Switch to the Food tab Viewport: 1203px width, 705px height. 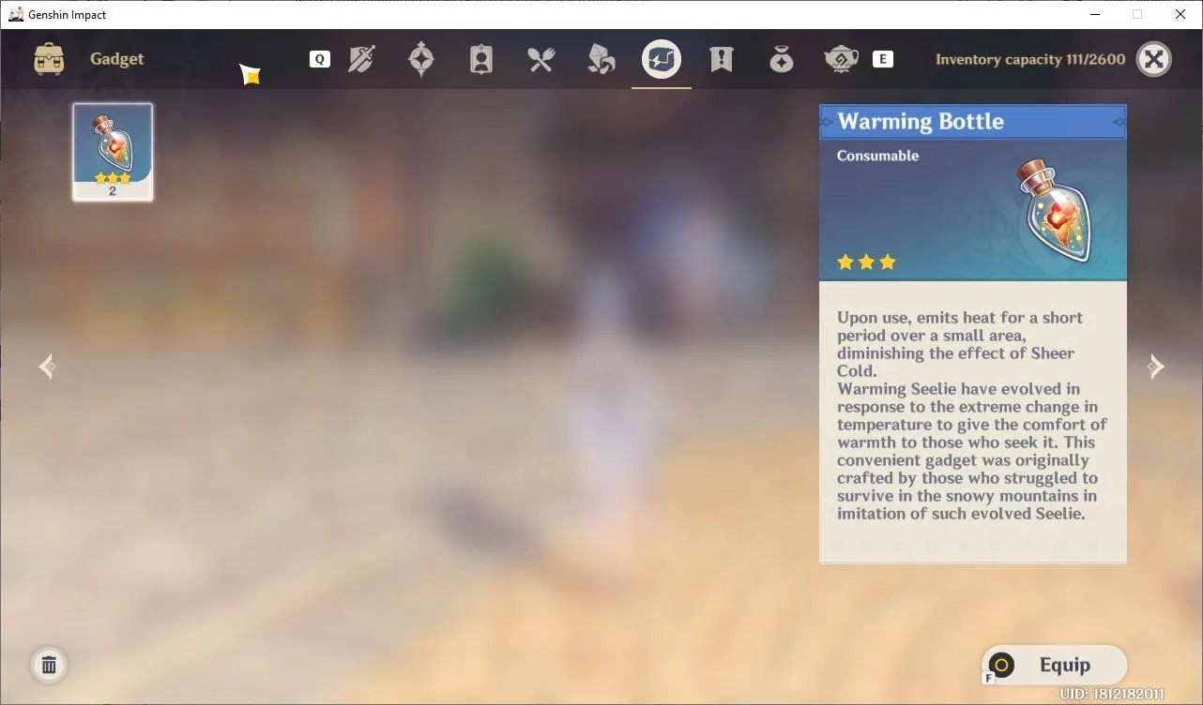(x=541, y=59)
